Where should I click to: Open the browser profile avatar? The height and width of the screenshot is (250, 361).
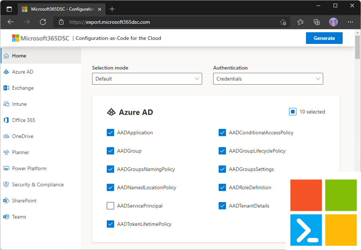(333, 22)
